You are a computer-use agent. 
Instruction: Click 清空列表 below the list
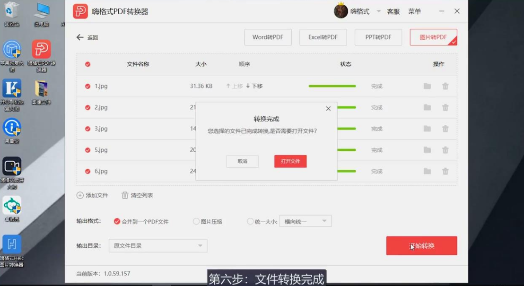137,195
